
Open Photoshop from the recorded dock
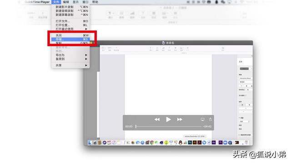tap(190, 143)
